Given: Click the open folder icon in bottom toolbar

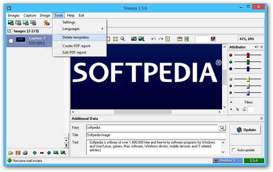Looking at the screenshot, I should (x=11, y=153).
